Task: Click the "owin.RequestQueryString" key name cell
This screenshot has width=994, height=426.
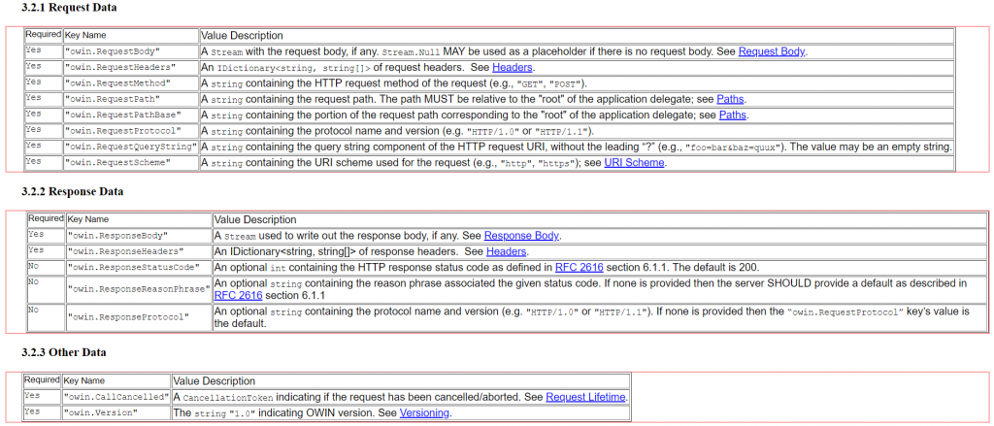Action: pos(130,147)
